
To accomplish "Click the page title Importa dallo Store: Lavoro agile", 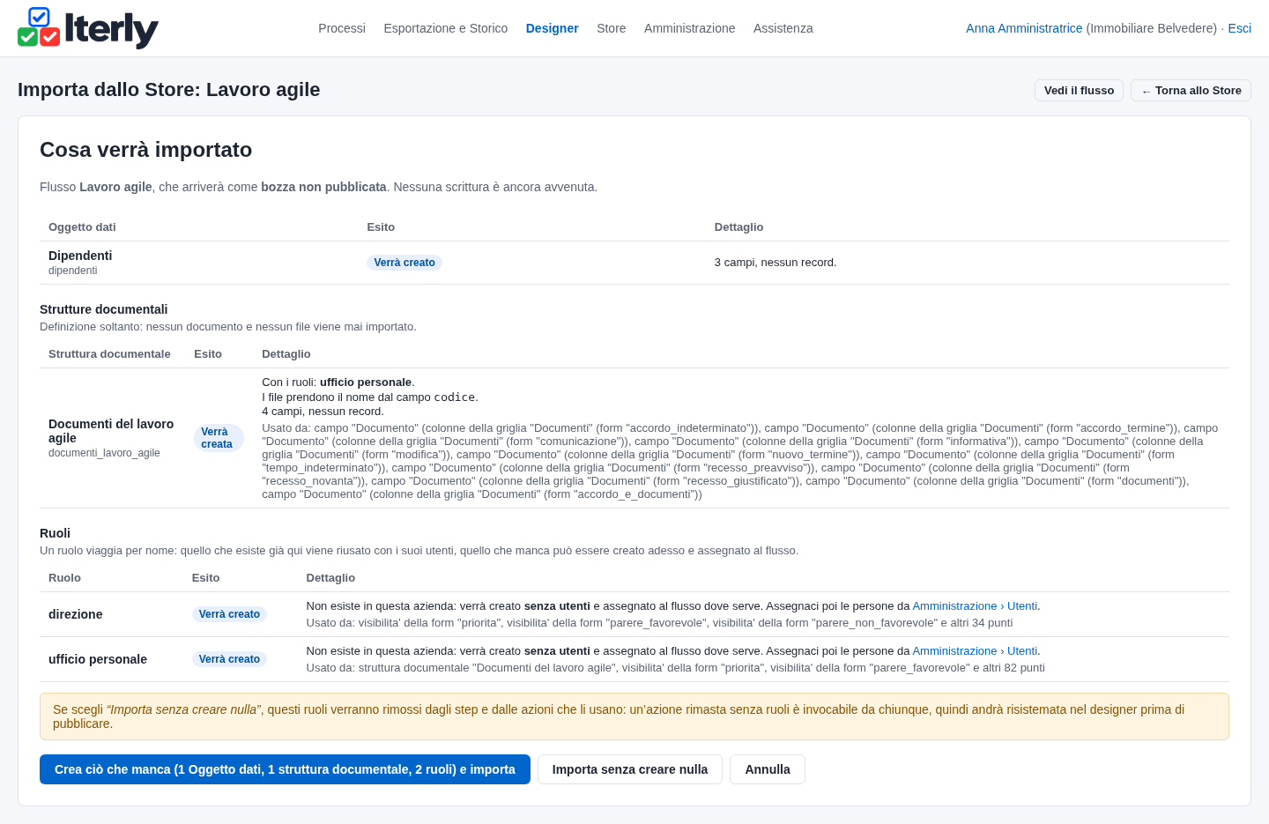I will click(x=169, y=90).
